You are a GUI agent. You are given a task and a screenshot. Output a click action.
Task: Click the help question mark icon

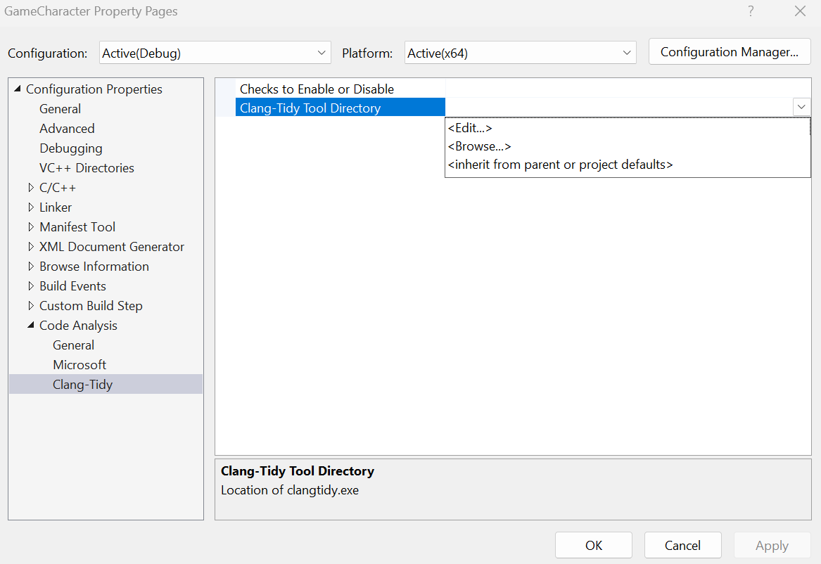click(751, 11)
